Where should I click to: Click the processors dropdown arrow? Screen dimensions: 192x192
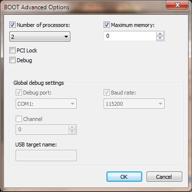click(x=66, y=37)
